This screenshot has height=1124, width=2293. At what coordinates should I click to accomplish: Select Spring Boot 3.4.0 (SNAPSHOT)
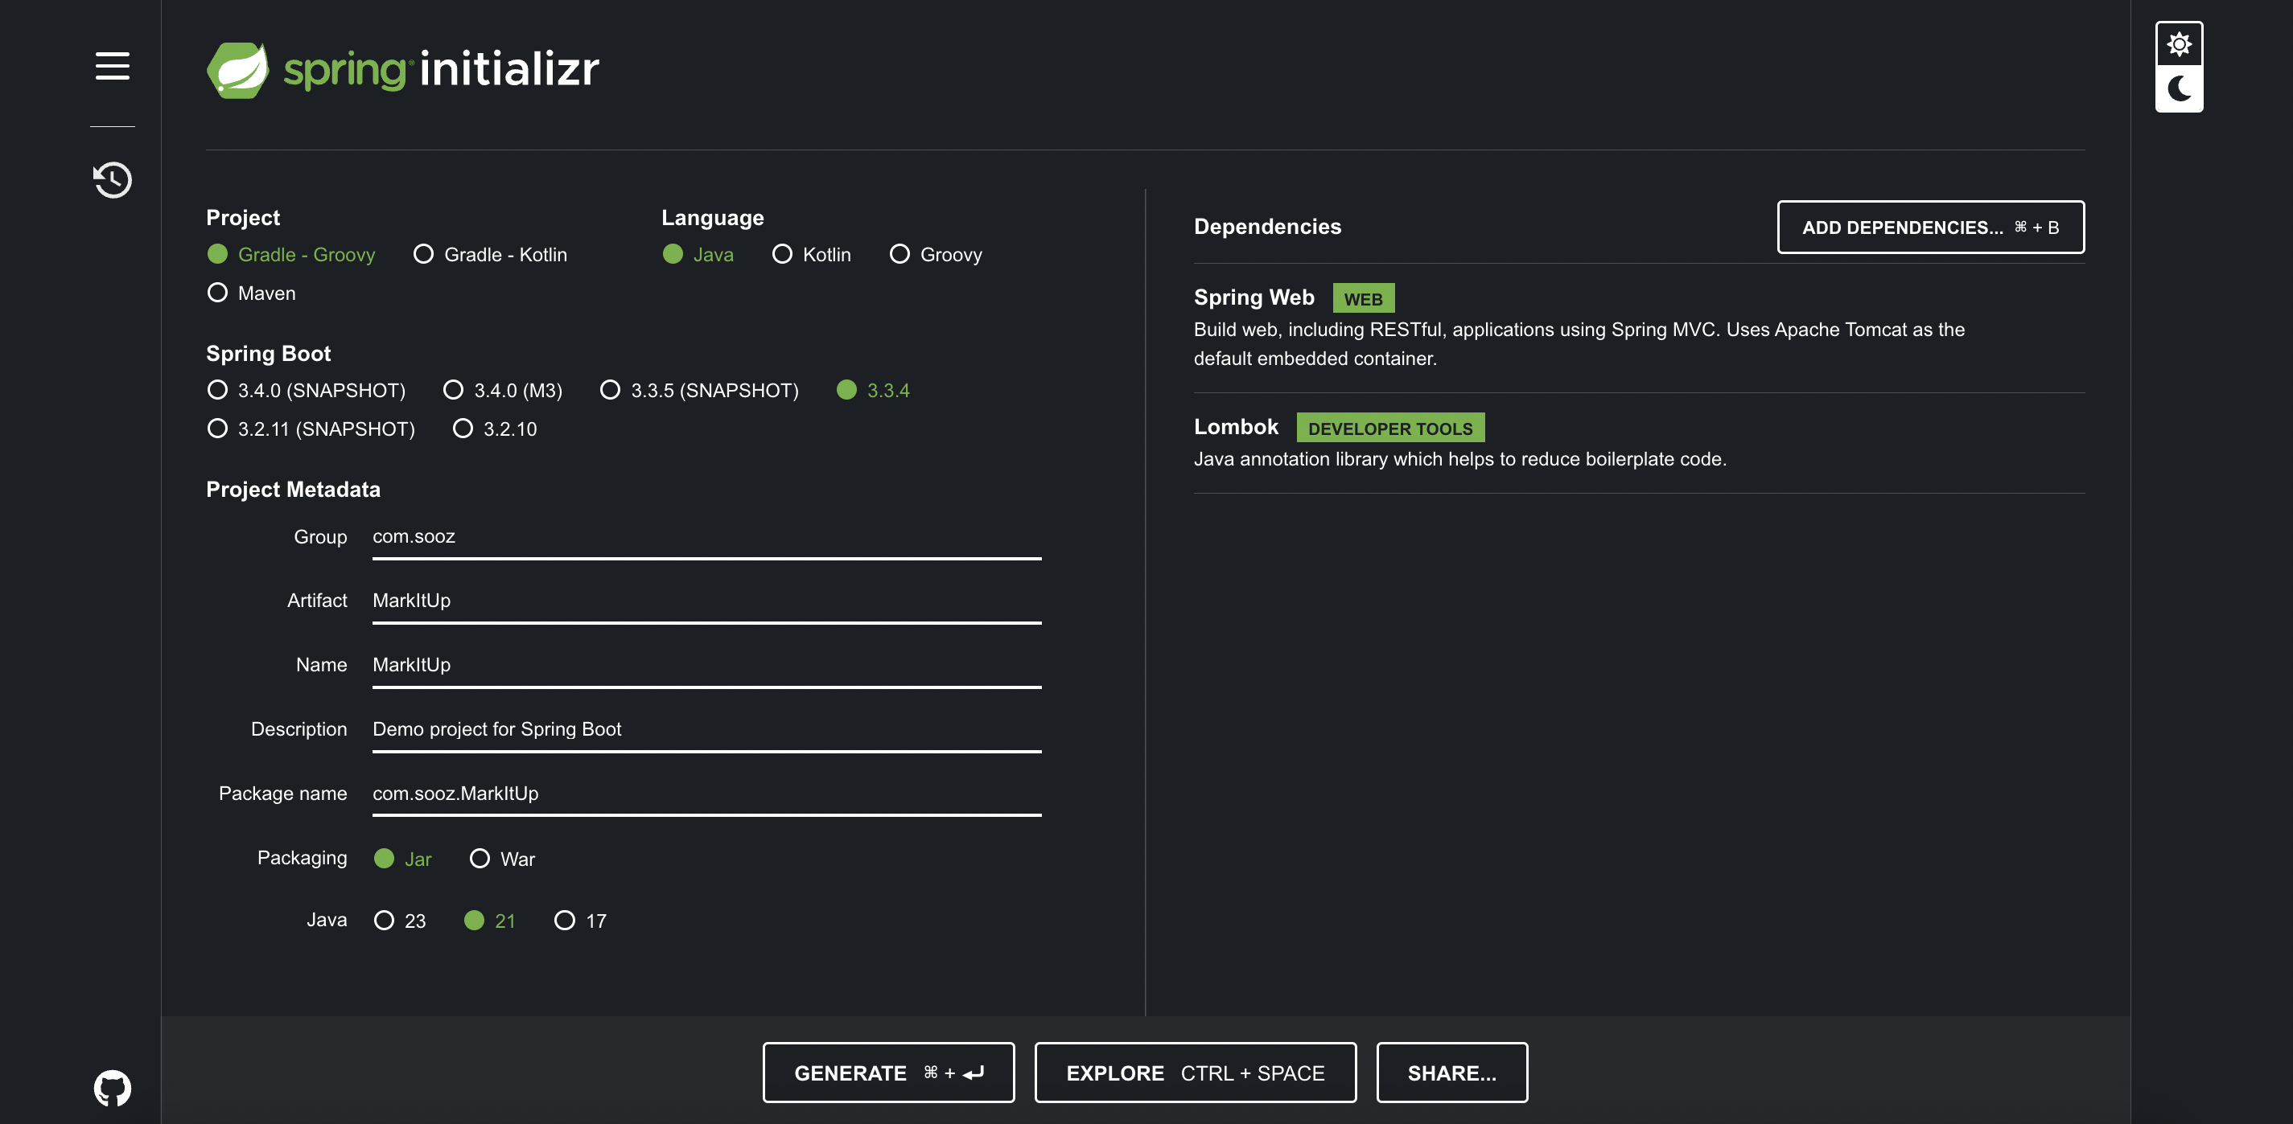pyautogui.click(x=307, y=391)
